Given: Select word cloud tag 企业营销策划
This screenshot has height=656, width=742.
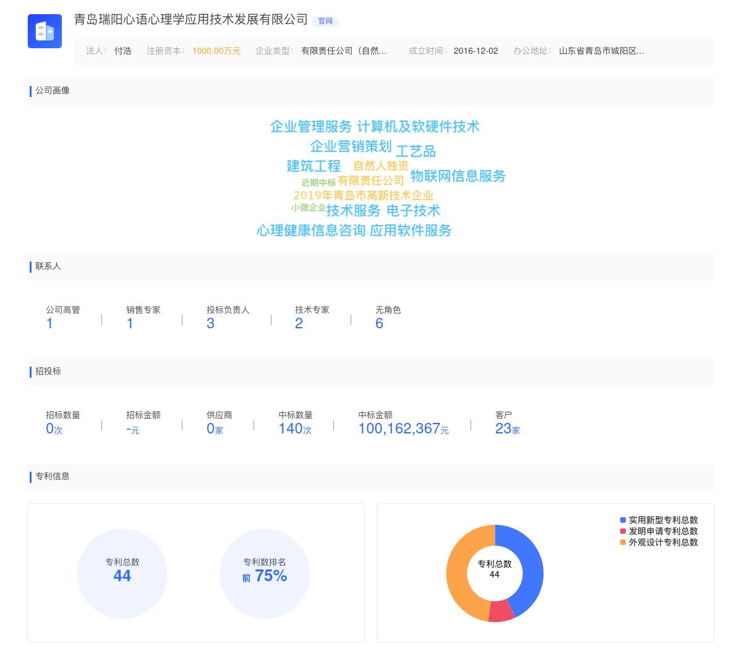Looking at the screenshot, I should [x=351, y=147].
